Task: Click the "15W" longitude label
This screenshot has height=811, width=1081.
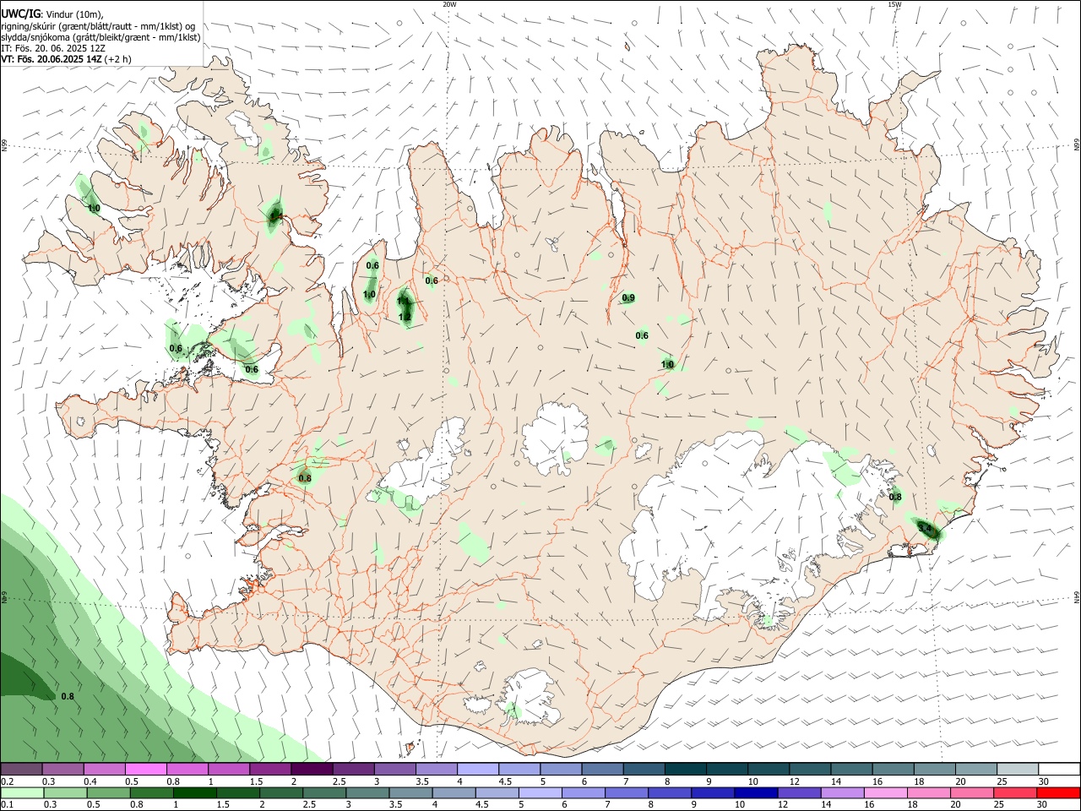Action: [894, 4]
